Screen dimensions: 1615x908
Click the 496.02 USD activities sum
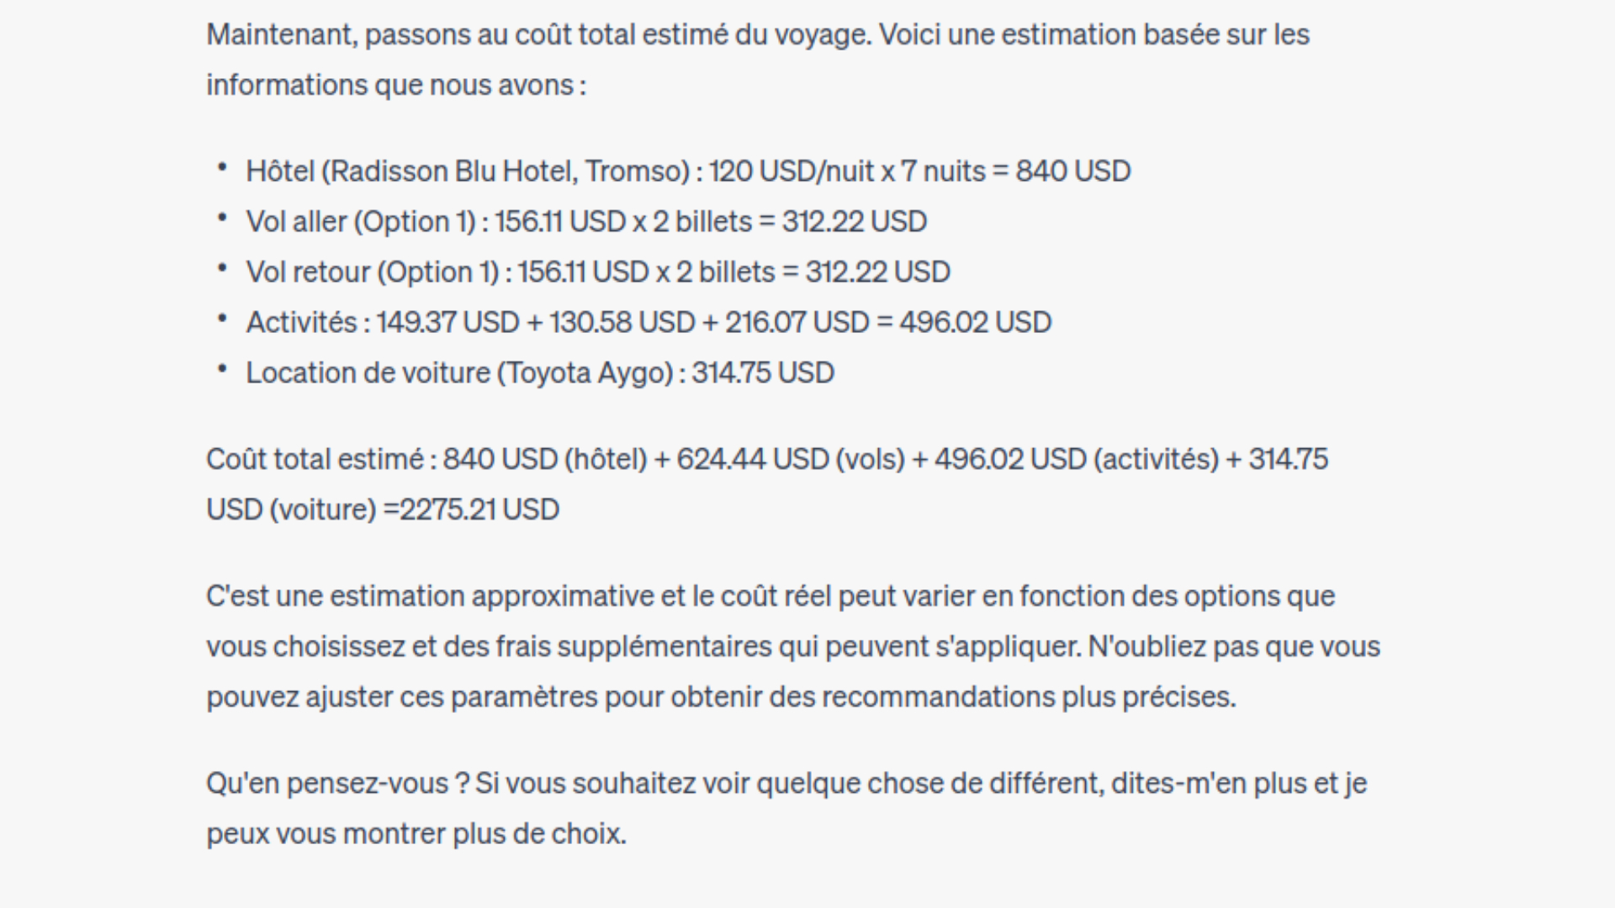976,323
